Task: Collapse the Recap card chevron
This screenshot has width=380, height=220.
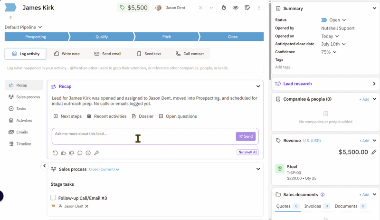Action: tap(258, 86)
